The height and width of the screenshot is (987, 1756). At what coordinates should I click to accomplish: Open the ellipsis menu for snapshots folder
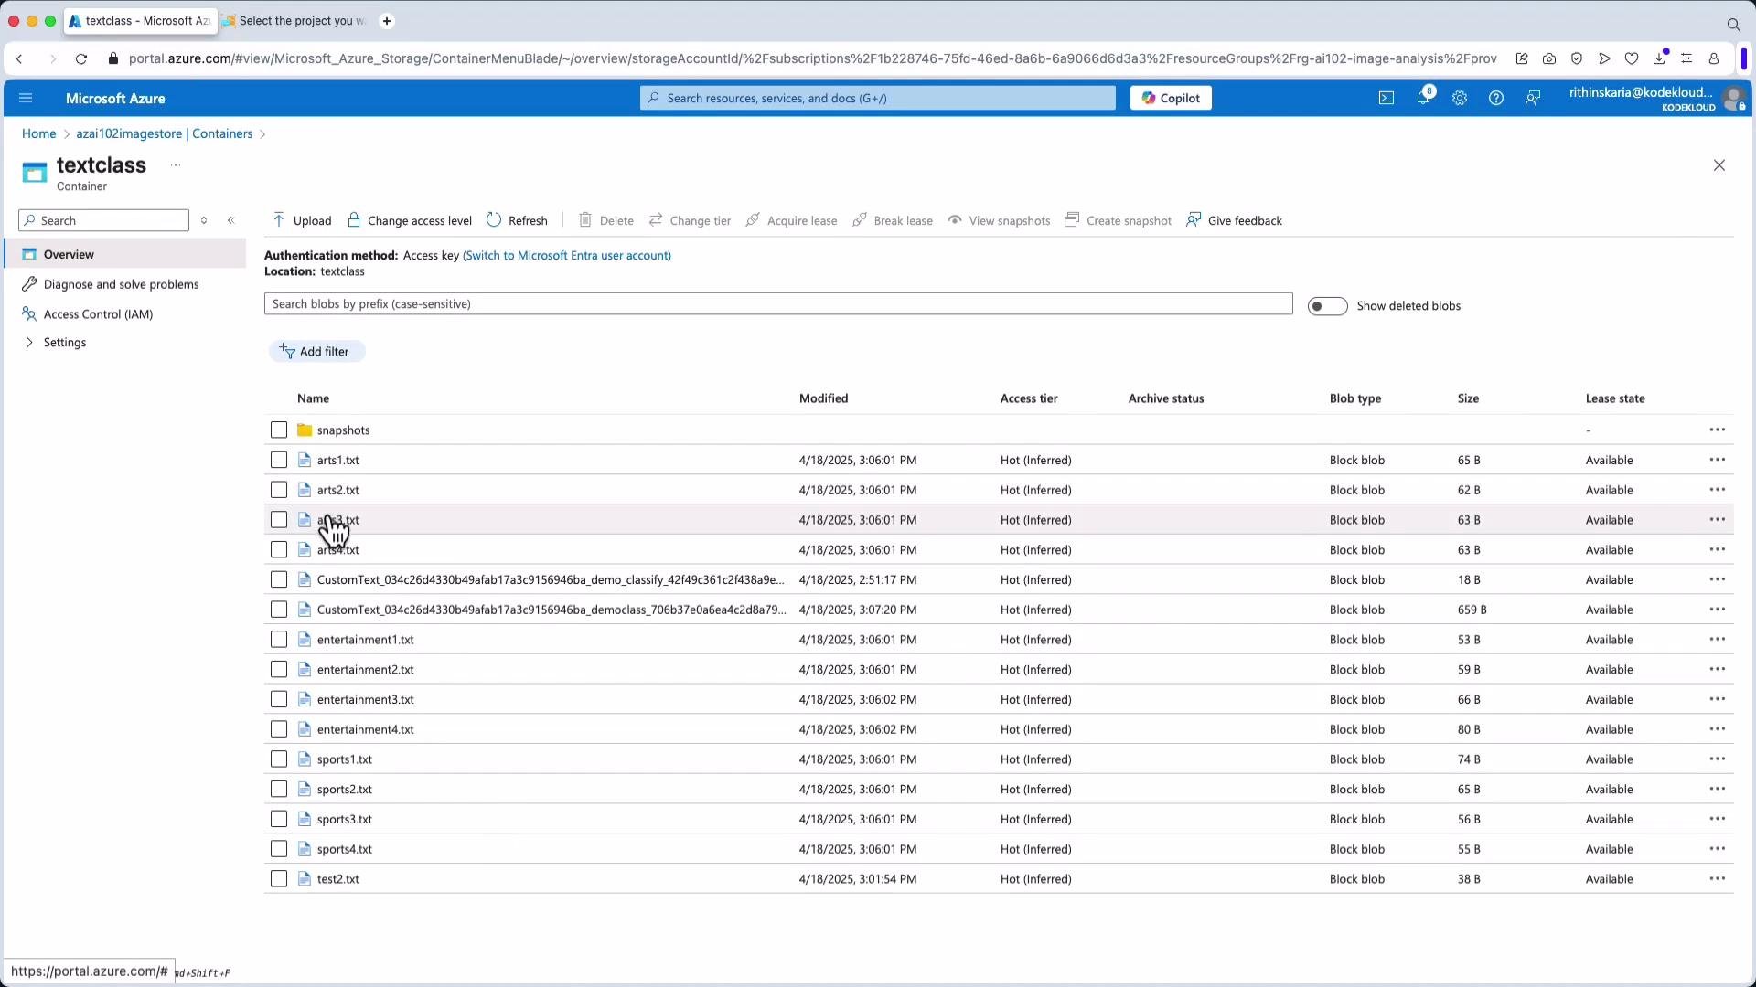coord(1718,430)
